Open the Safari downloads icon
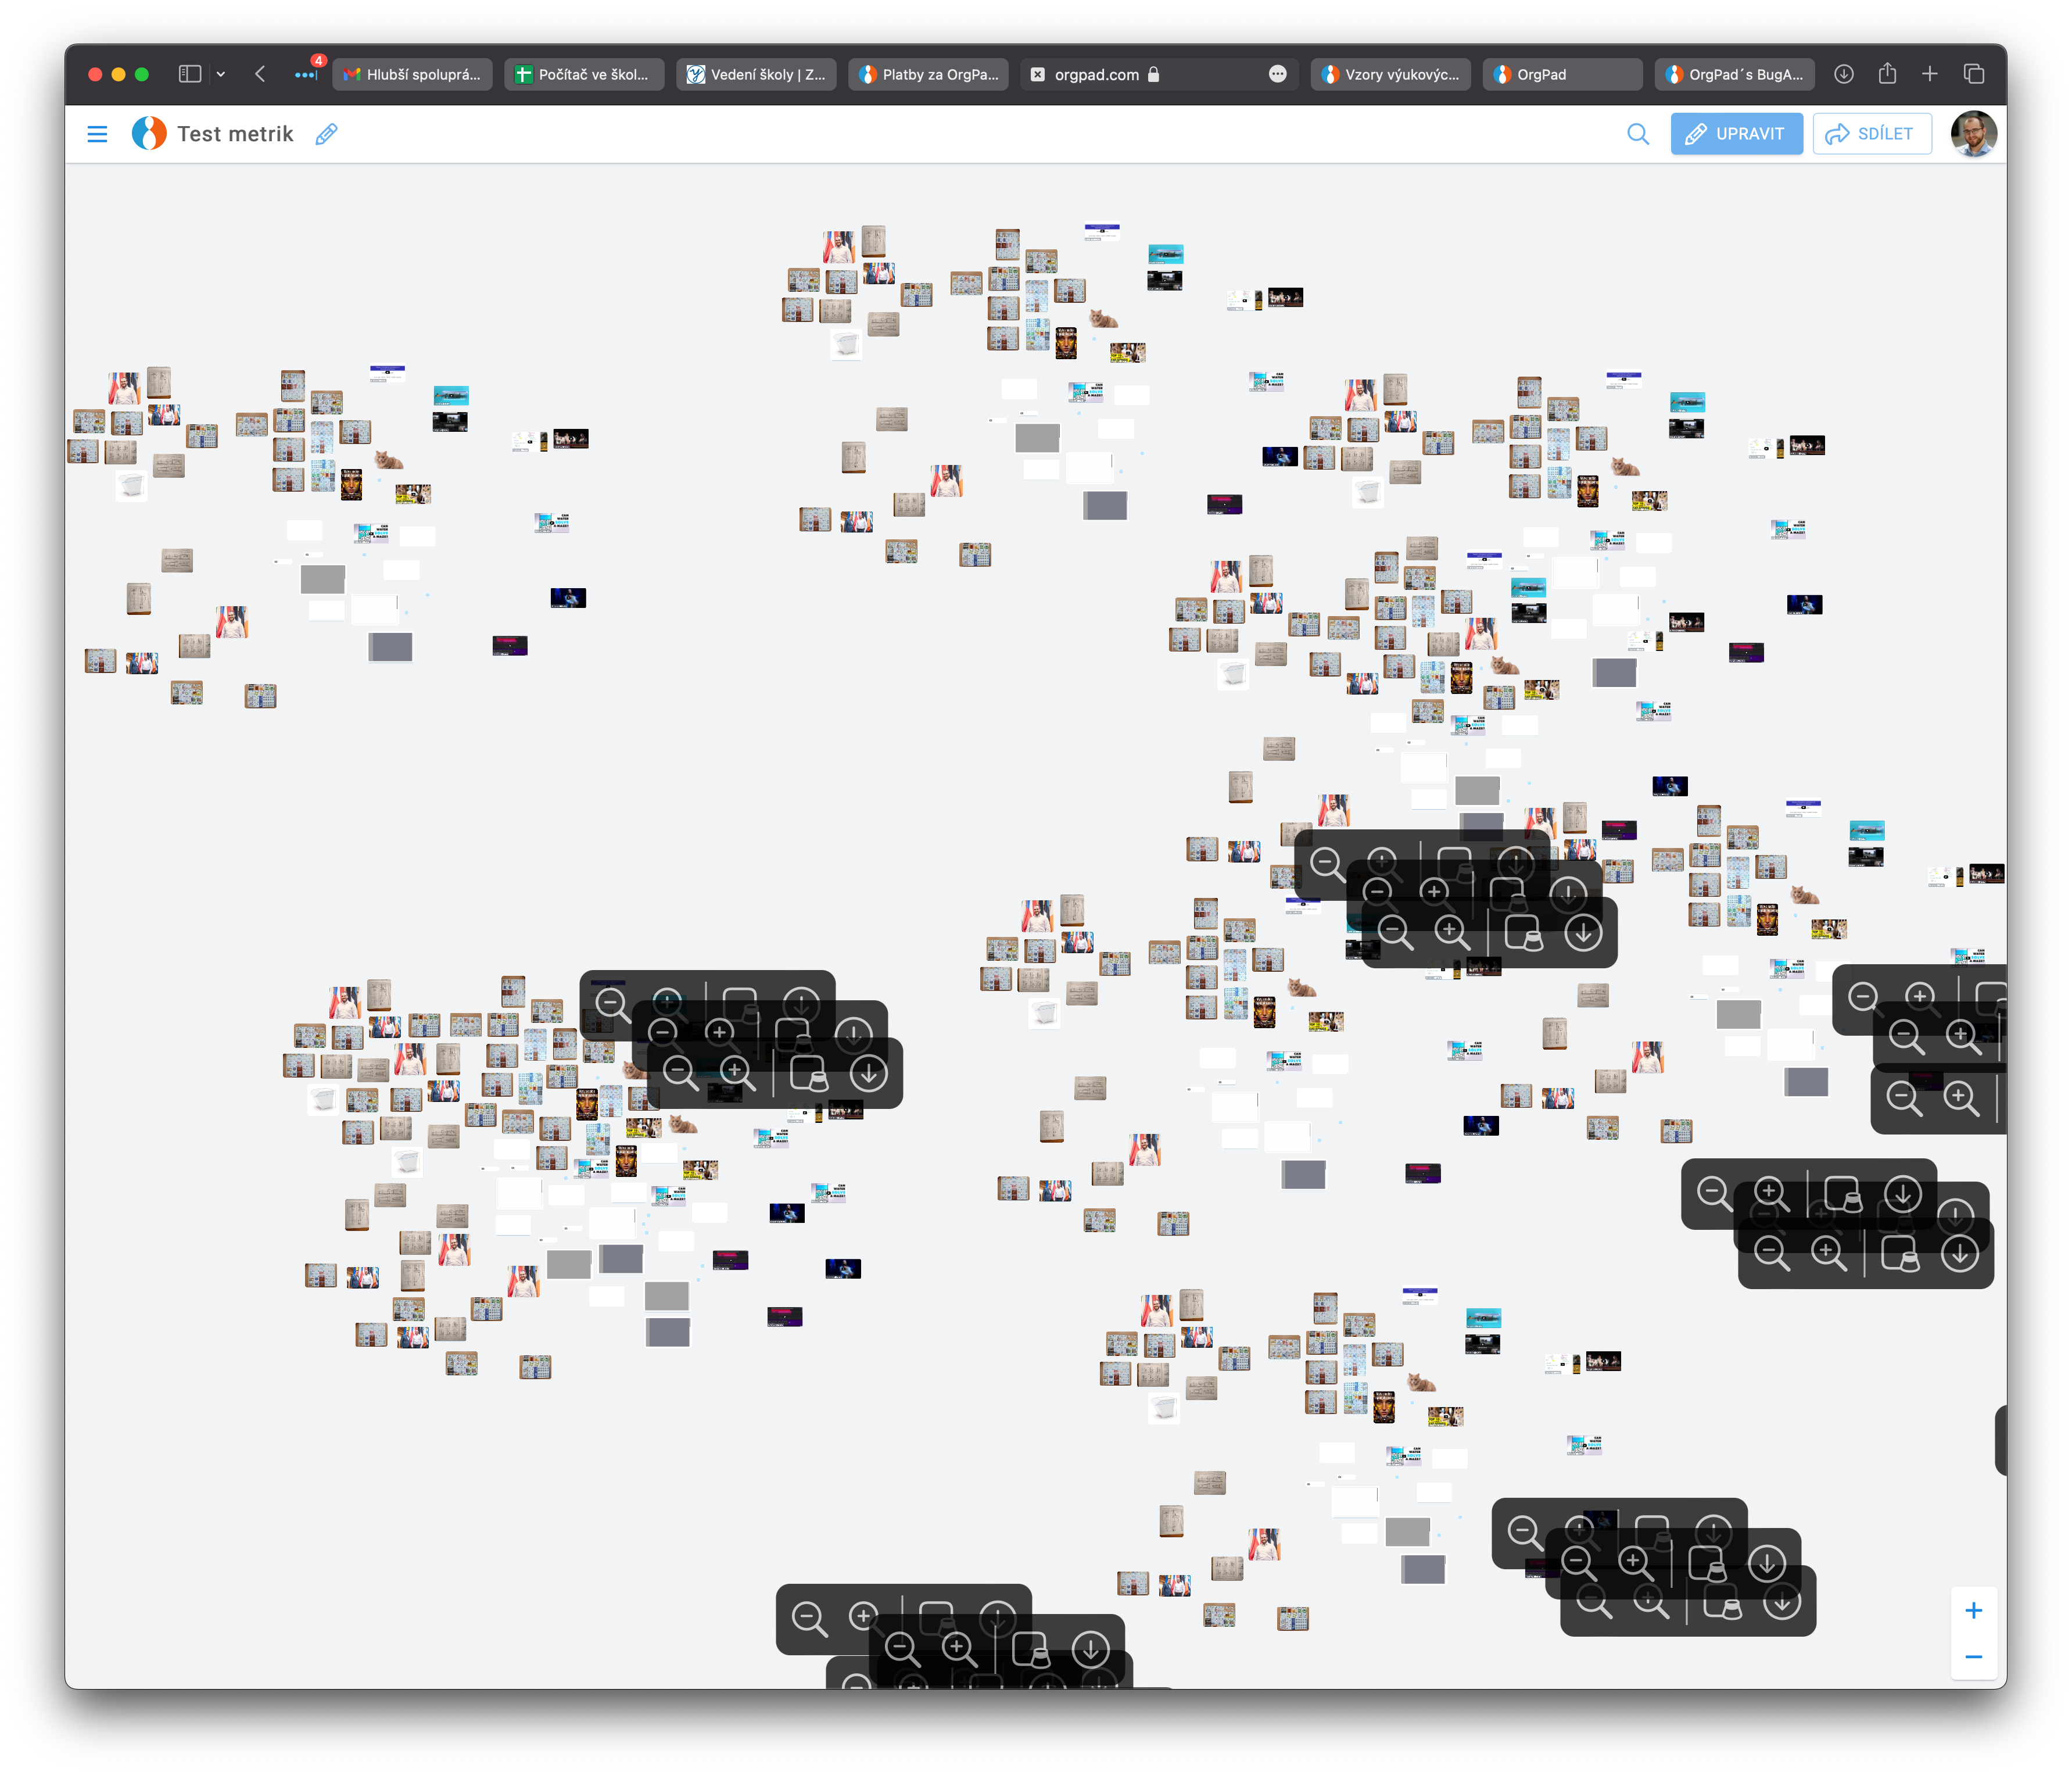 pos(1844,74)
